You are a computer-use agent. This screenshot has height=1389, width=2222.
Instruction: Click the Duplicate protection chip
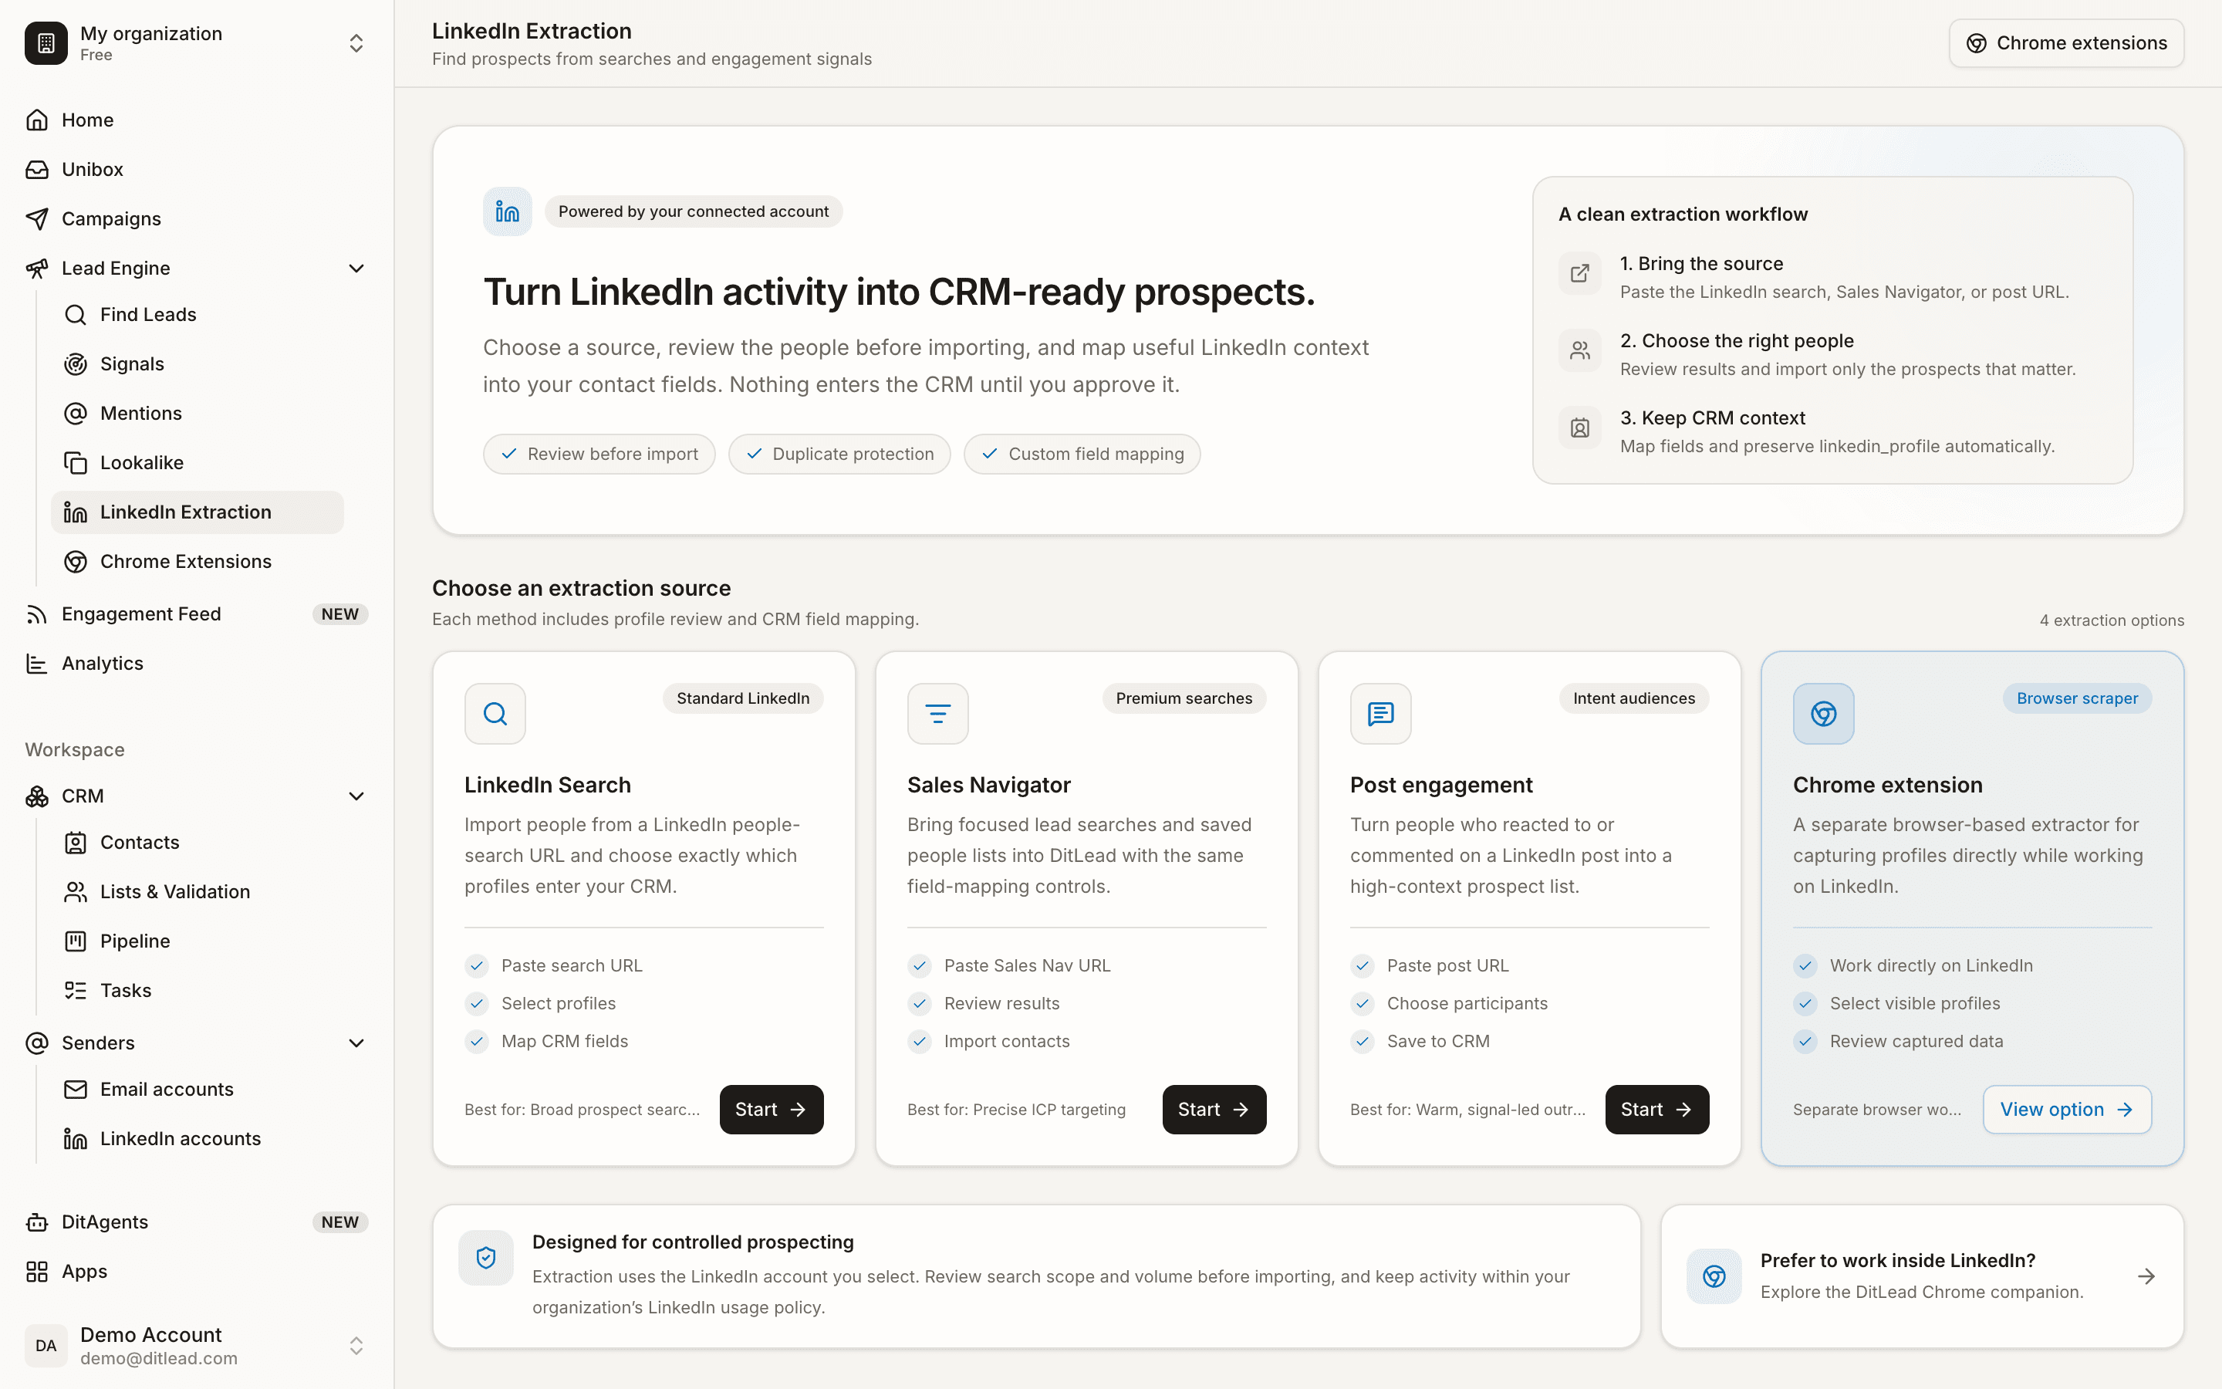coord(839,454)
